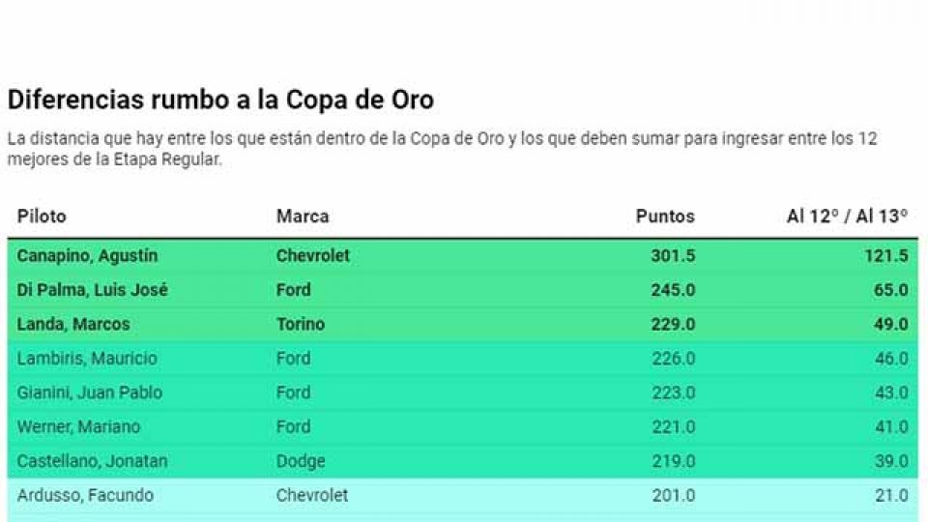The height and width of the screenshot is (522, 928).
Task: Sort by the Puntos column header
Action: pyautogui.click(x=665, y=217)
